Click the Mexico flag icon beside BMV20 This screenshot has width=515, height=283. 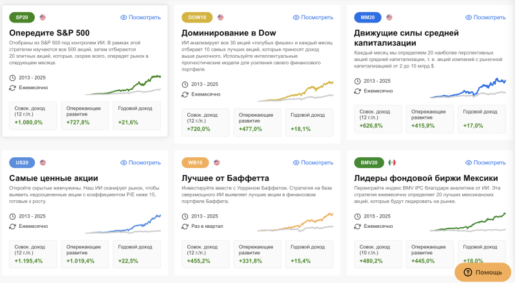click(392, 162)
